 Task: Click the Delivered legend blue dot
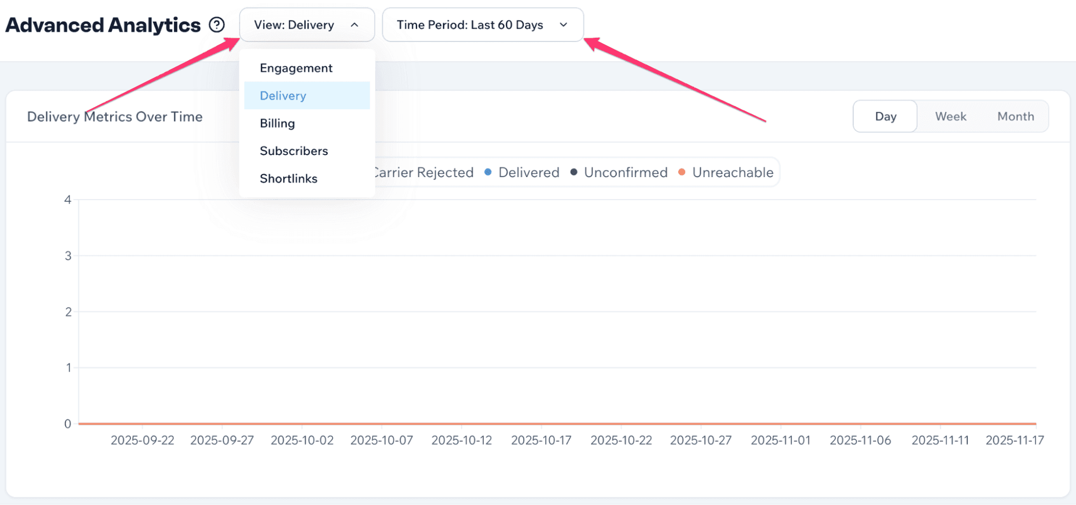tap(488, 172)
